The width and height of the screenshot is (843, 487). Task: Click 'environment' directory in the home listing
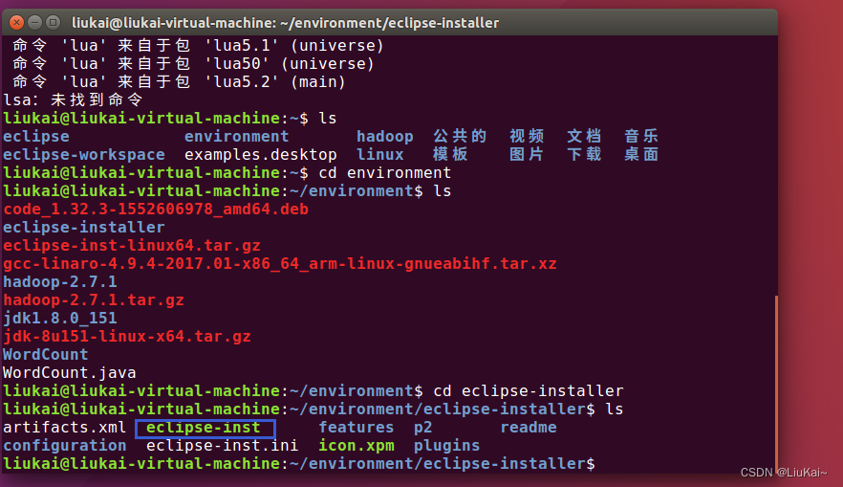[x=237, y=136]
